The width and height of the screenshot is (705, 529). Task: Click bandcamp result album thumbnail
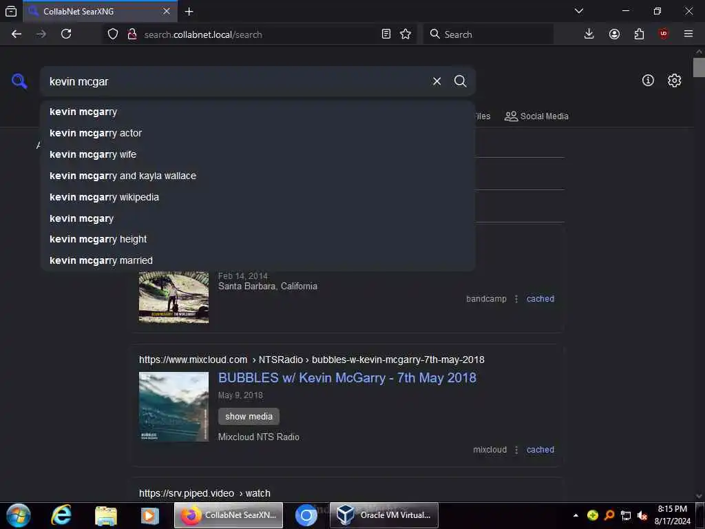click(173, 298)
